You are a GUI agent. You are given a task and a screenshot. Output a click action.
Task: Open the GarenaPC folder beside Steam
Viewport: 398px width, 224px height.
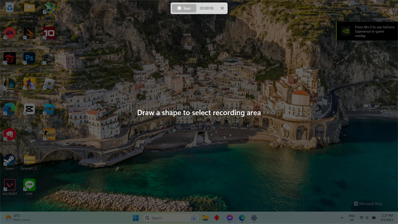(x=29, y=162)
